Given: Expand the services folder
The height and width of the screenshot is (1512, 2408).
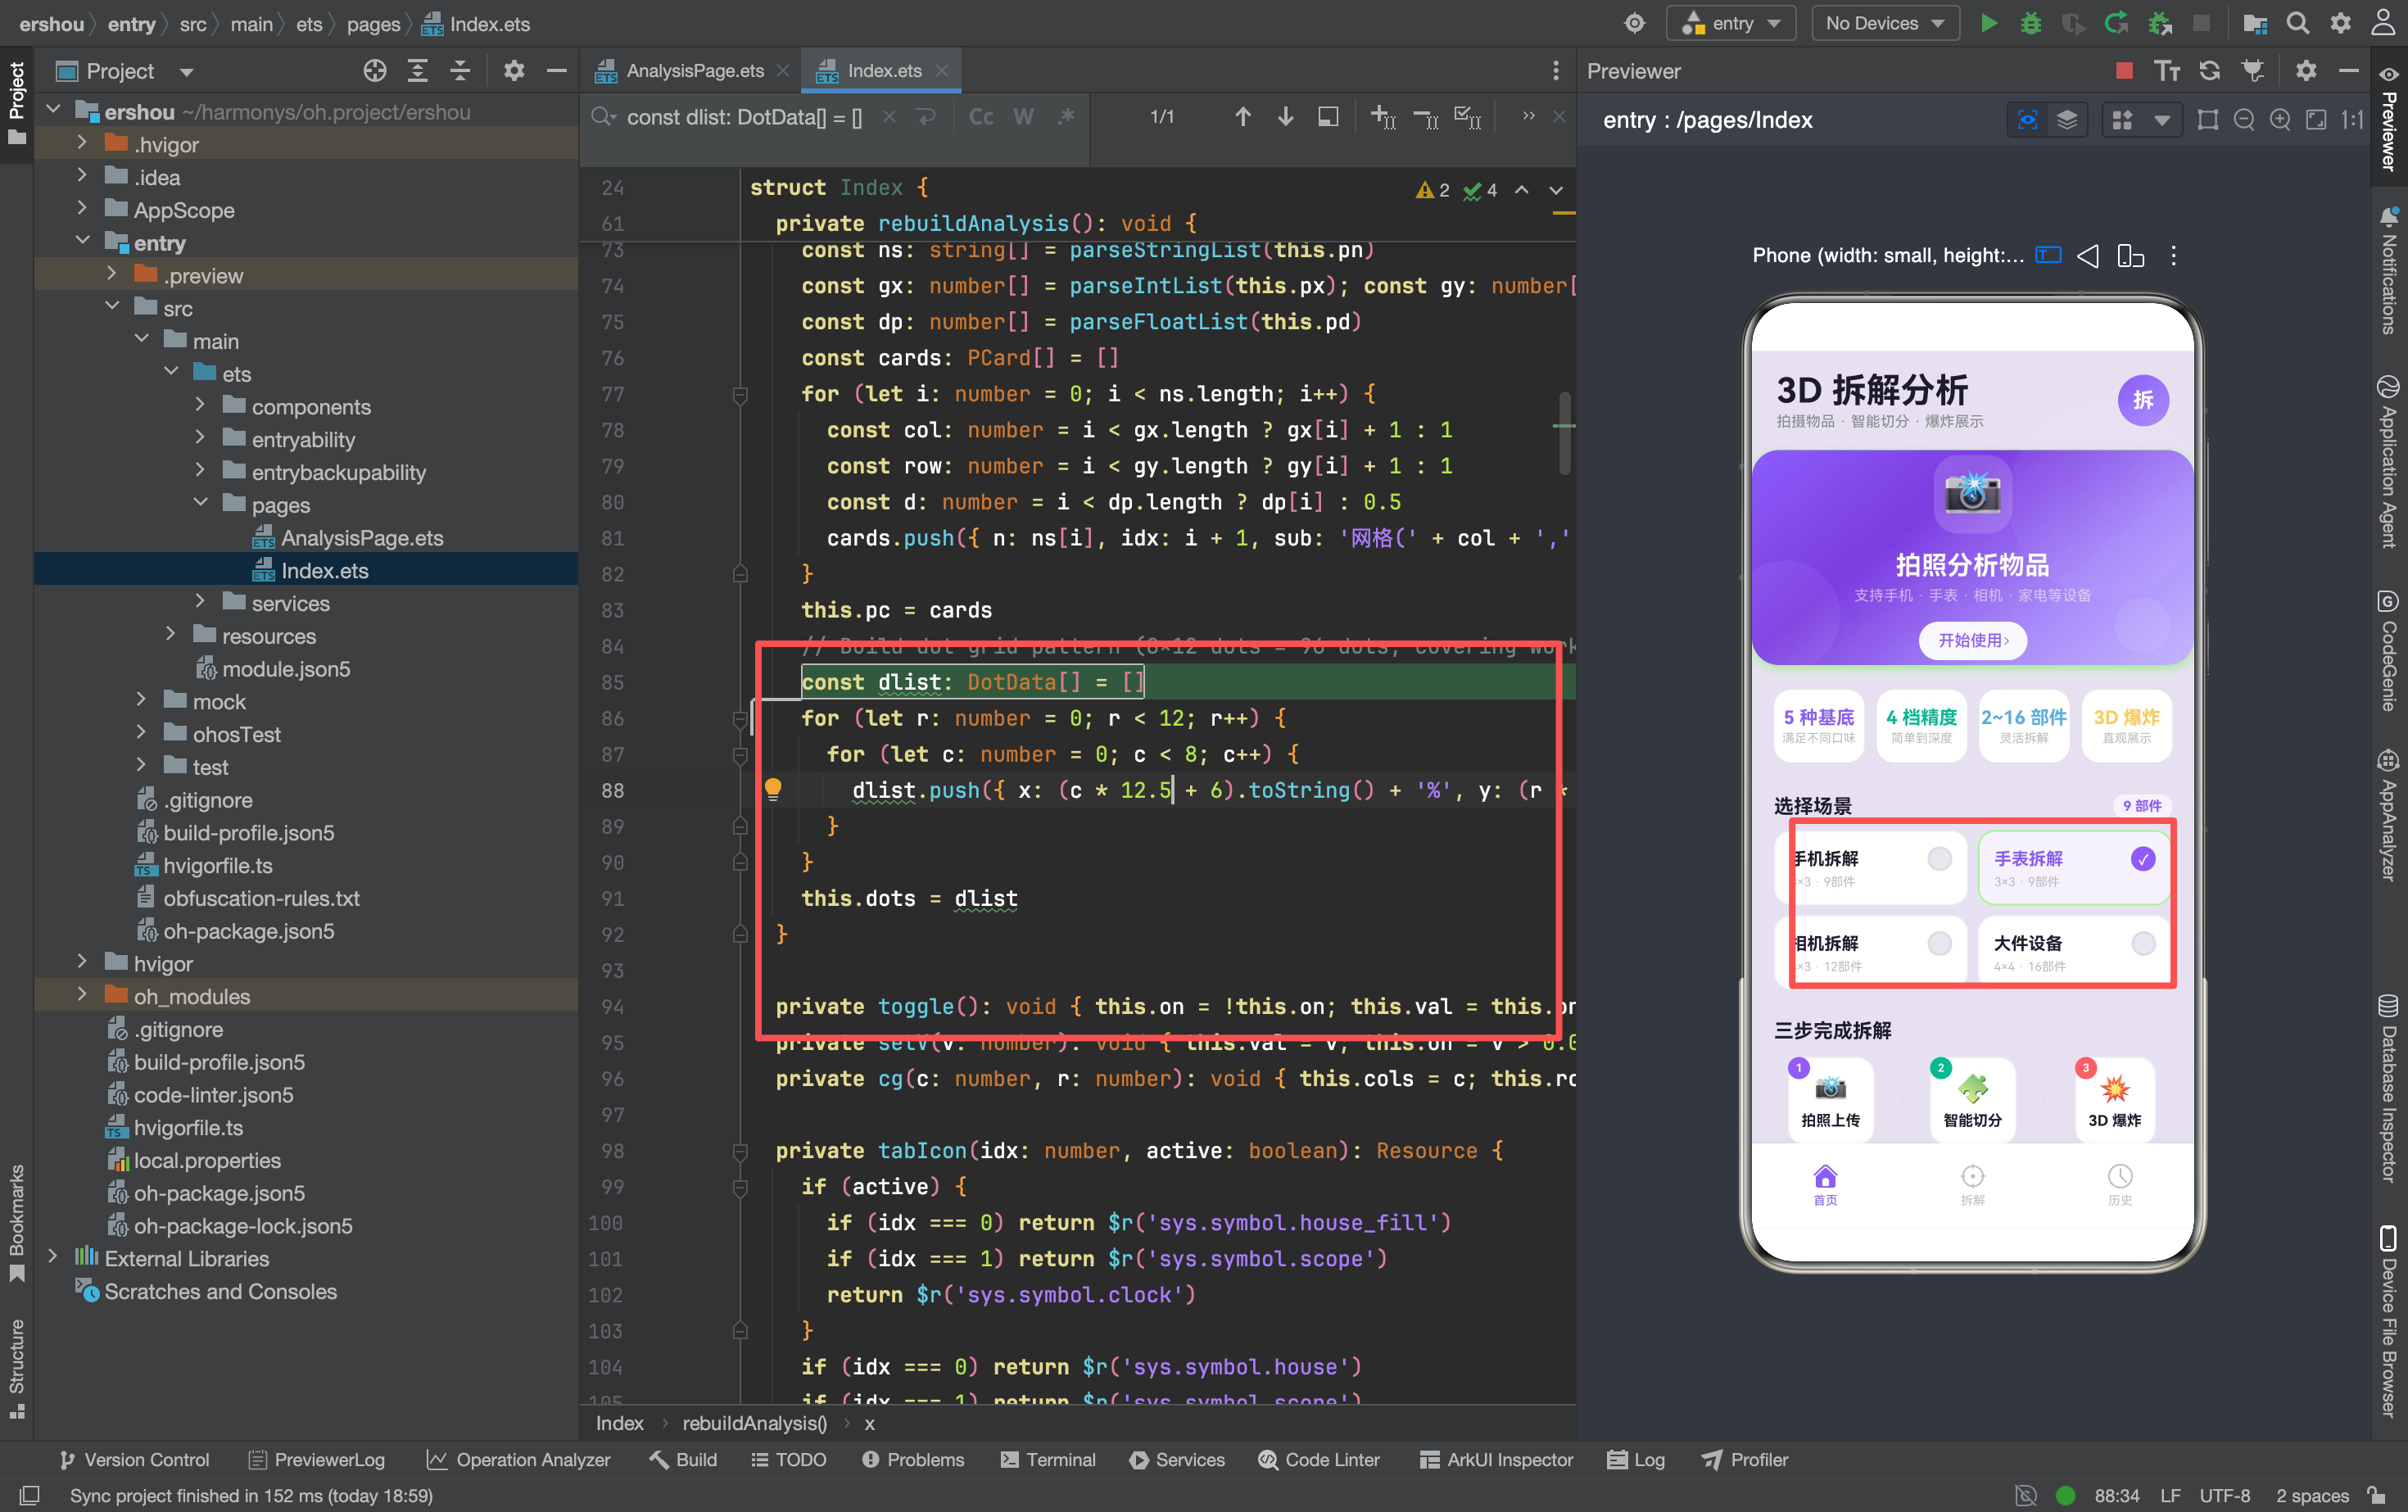Looking at the screenshot, I should pos(200,602).
